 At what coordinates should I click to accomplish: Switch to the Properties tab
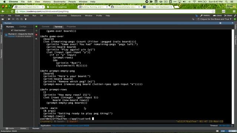(71, 27)
